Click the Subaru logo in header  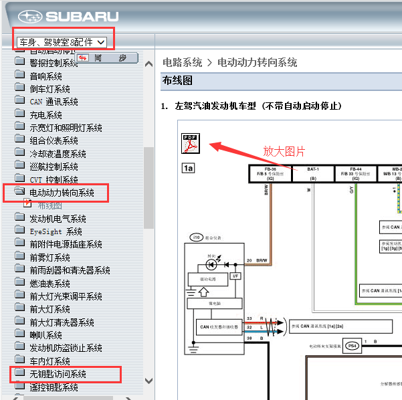tap(68, 17)
